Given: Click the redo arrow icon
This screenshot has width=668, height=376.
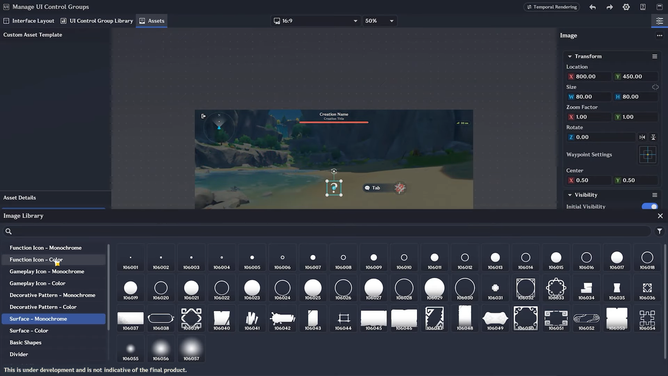Looking at the screenshot, I should click(x=610, y=7).
